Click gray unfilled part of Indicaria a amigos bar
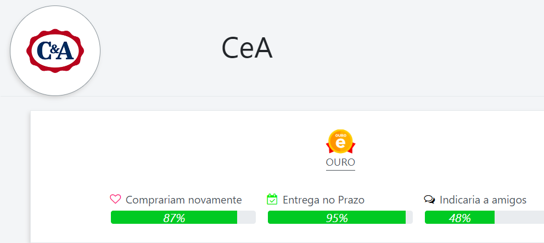 (519, 217)
